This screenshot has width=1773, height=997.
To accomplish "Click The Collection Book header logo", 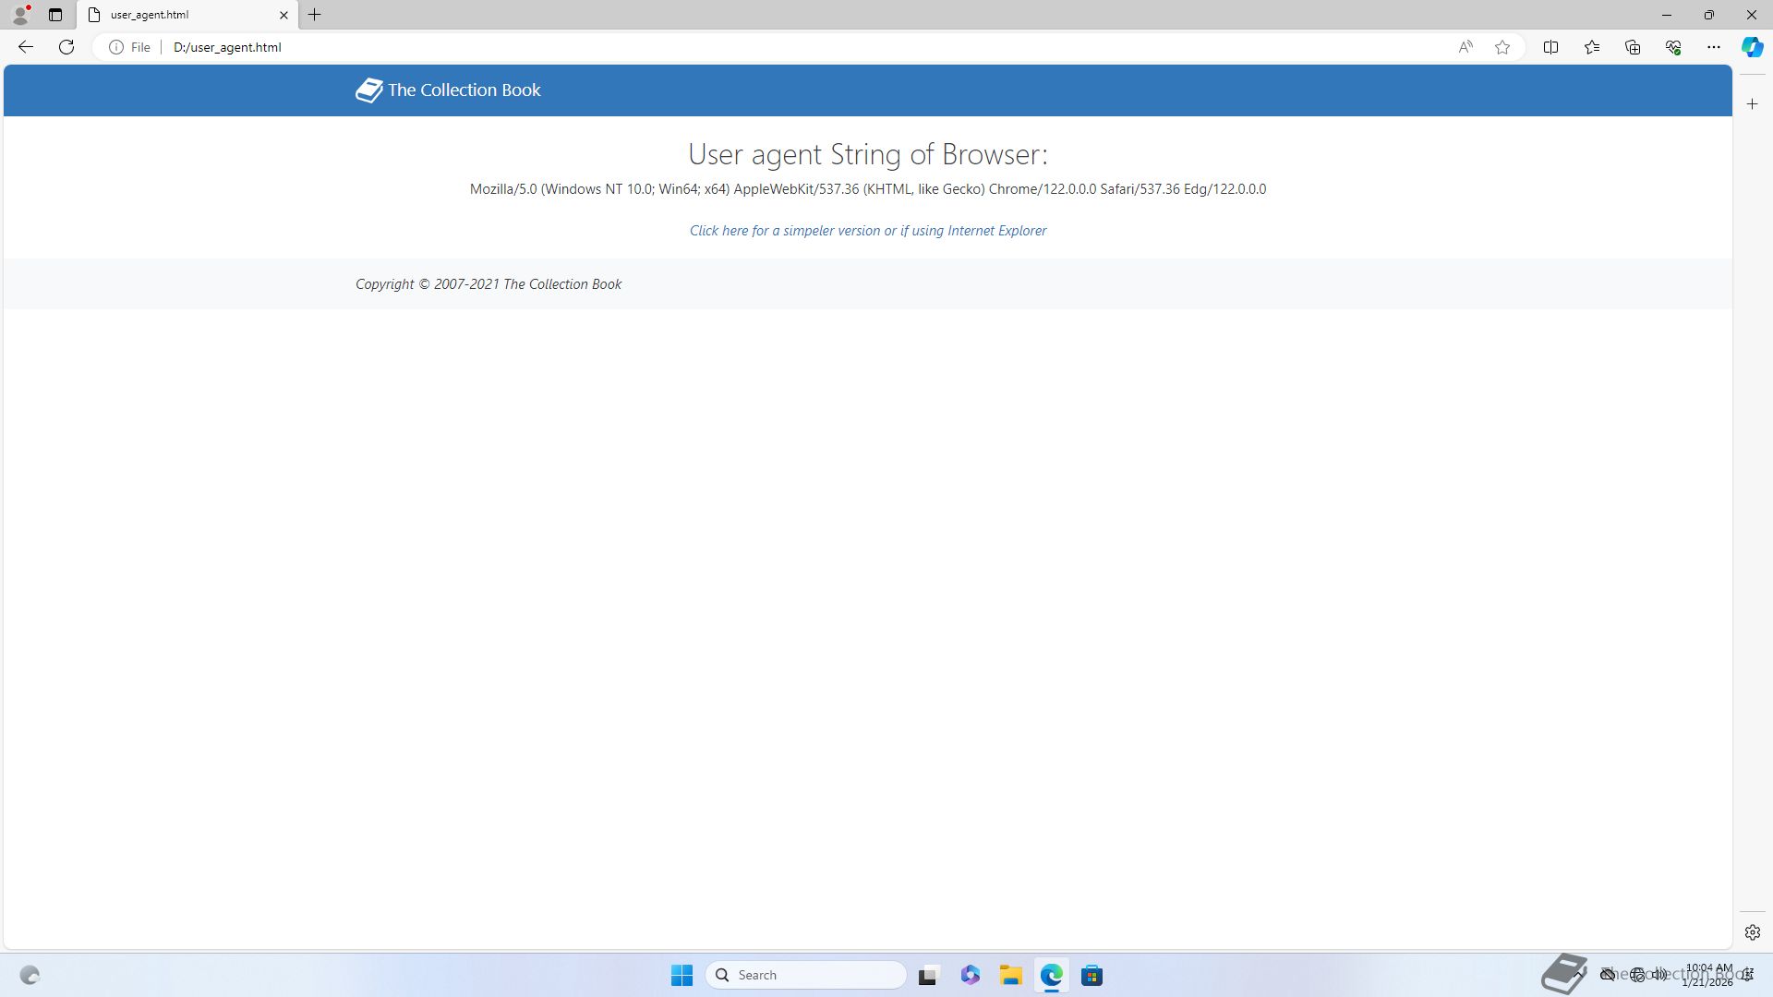I will click(449, 90).
